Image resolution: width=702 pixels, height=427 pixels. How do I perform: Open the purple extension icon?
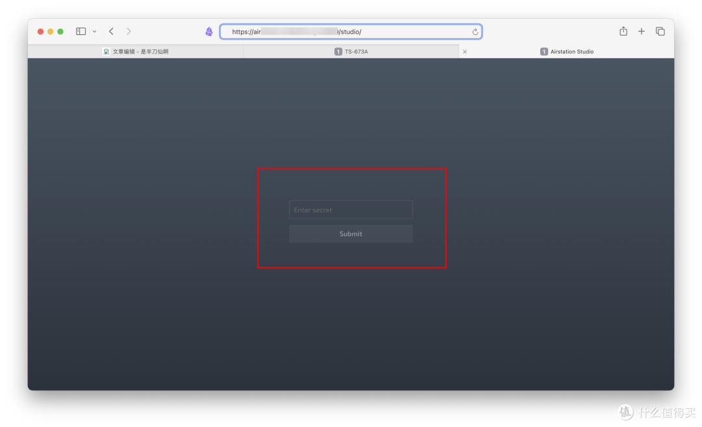pos(209,31)
